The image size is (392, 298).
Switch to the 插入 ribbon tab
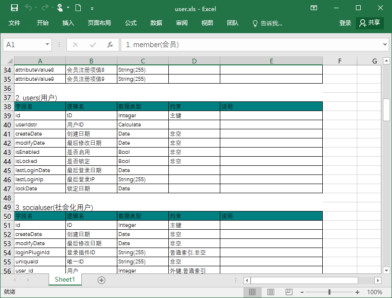pos(68,23)
